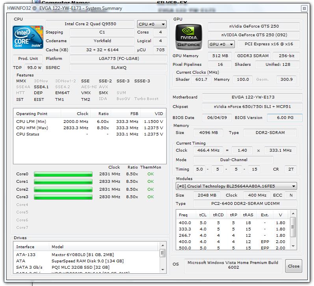The width and height of the screenshot is (314, 286).
Task: Select the 500.0 EPP timing row
Action: [x=233, y=248]
